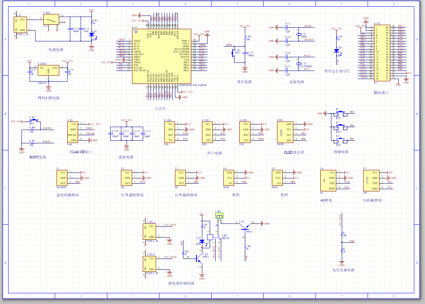
Task: Select the J_TEC2 TYPE-C connector
Action: tap(149, 264)
